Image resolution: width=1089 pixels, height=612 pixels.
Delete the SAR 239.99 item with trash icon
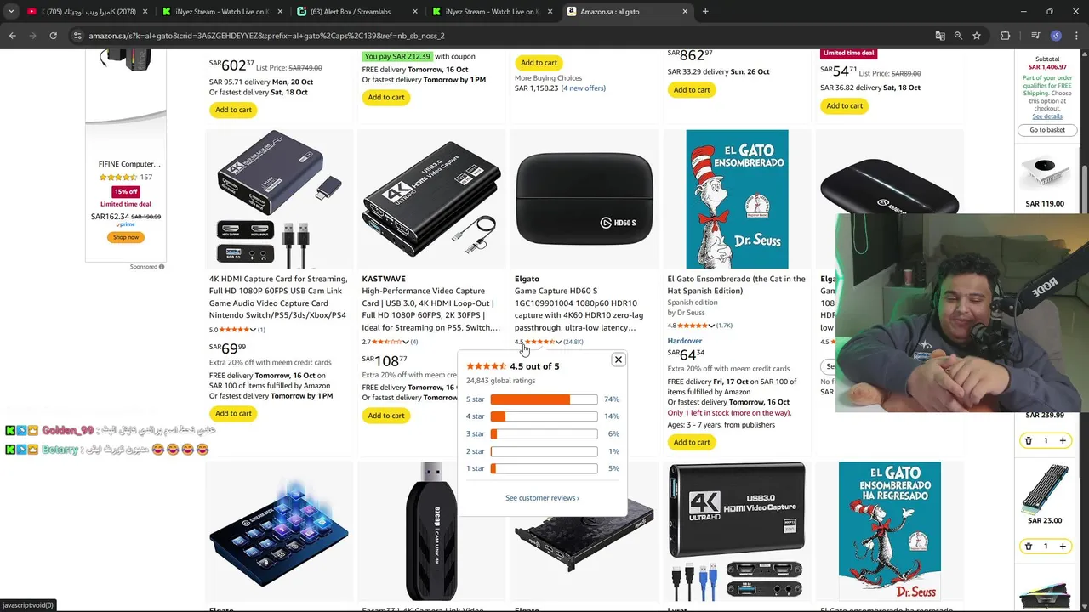click(x=1029, y=440)
